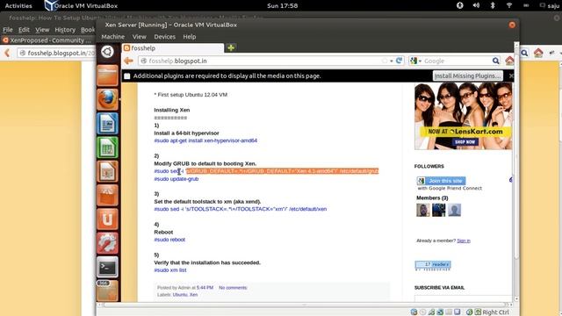
Task: Click the Join this site button
Action: [x=441, y=181]
